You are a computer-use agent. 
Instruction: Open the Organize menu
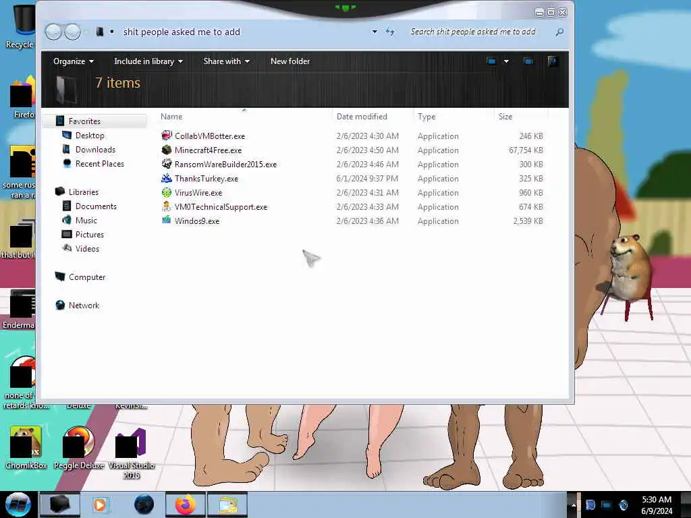pyautogui.click(x=73, y=61)
